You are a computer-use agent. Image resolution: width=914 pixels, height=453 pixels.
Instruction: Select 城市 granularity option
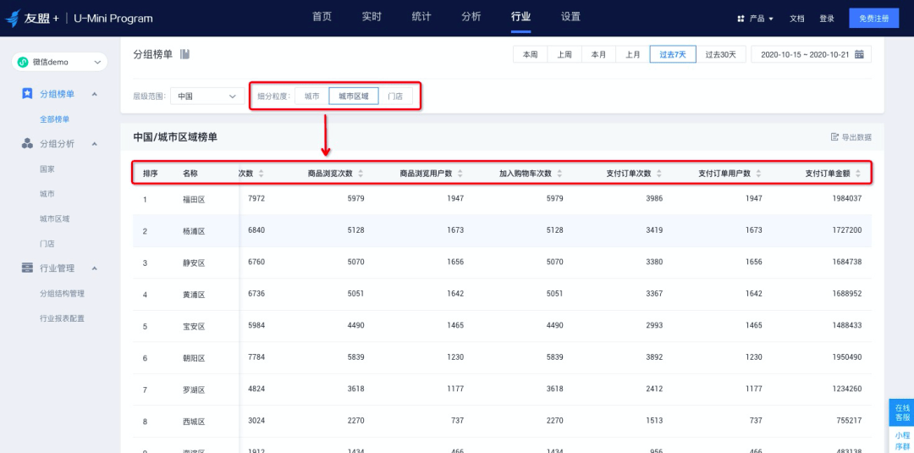[311, 97]
